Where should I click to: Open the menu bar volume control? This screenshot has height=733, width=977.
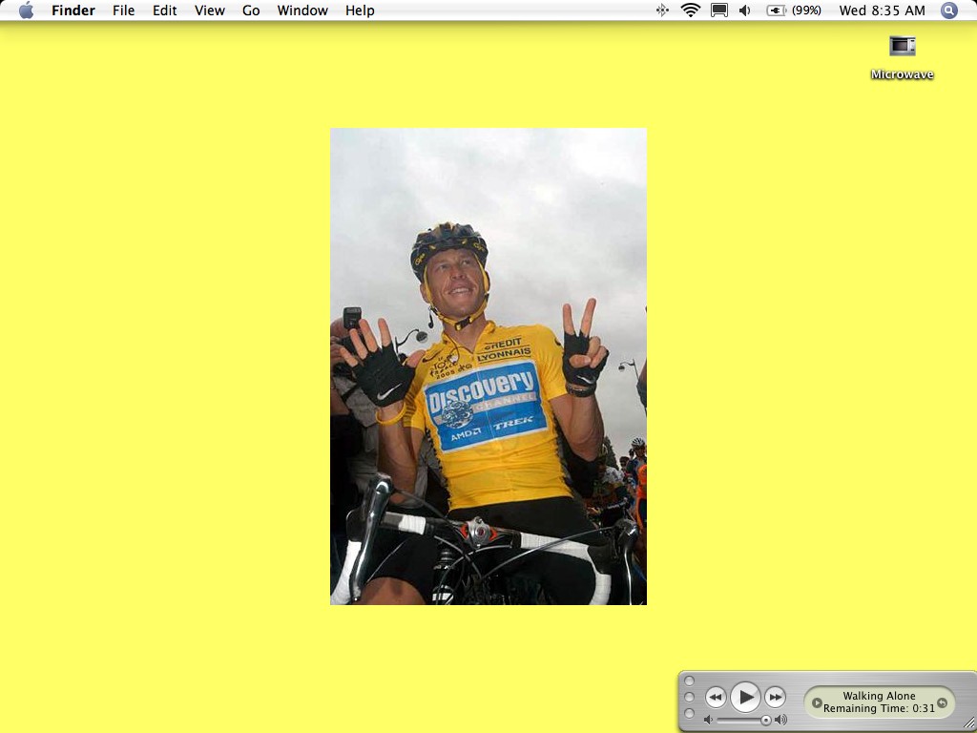point(744,10)
